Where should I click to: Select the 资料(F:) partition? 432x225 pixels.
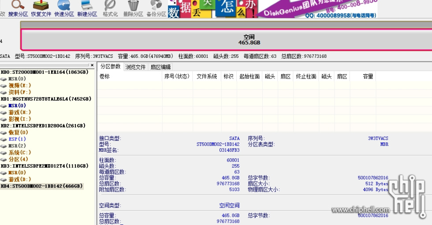[x=19, y=92]
